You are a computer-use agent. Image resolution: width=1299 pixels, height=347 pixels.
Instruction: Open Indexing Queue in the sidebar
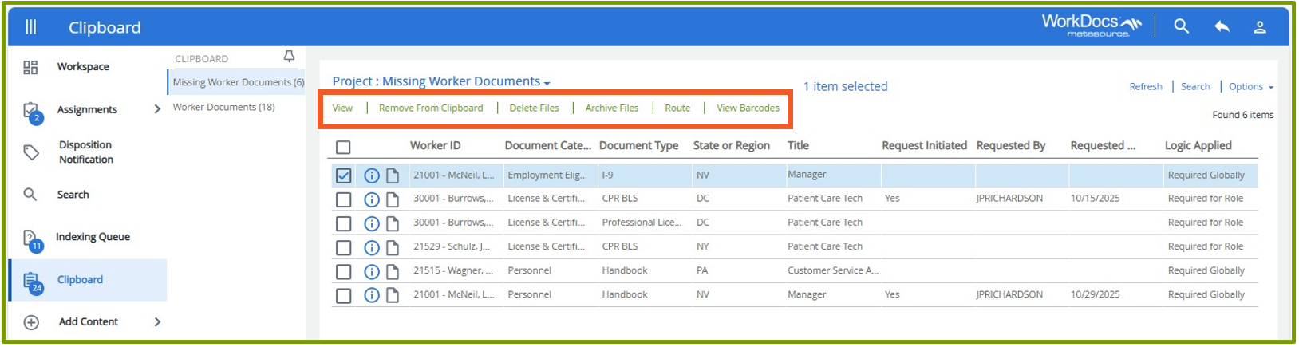tap(92, 237)
